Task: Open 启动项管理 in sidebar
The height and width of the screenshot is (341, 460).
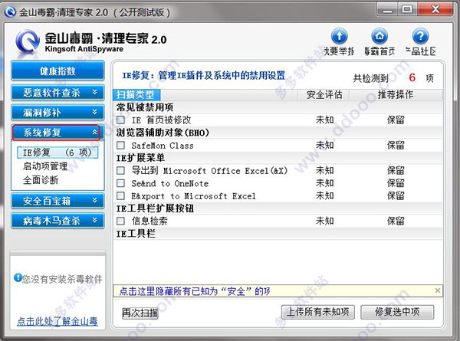Action: coord(45,166)
